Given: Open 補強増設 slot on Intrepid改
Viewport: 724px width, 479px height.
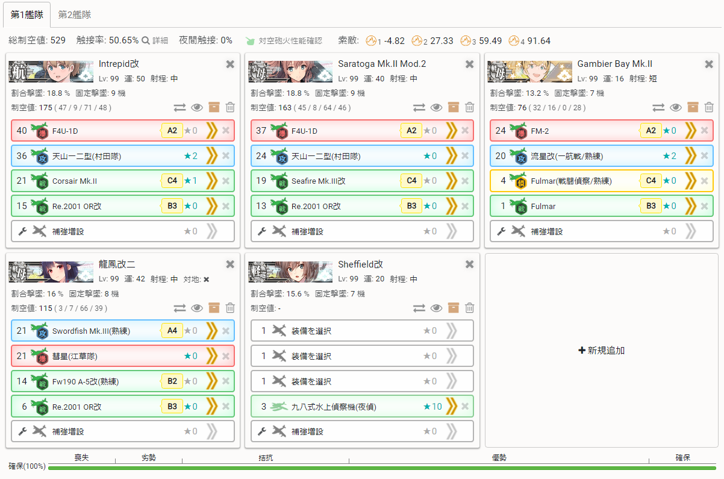Looking at the screenshot, I should [x=123, y=231].
